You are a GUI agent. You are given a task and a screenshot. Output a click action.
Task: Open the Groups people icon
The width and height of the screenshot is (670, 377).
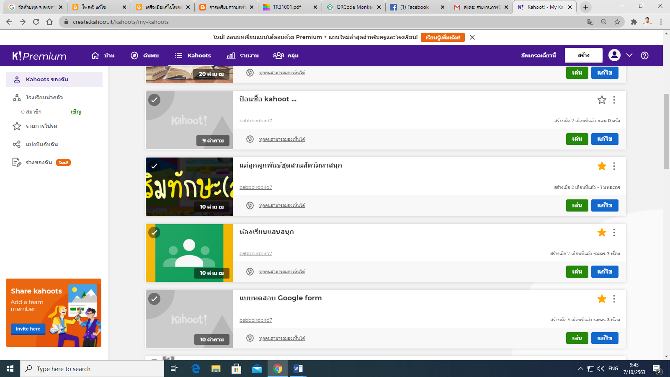[x=278, y=55]
